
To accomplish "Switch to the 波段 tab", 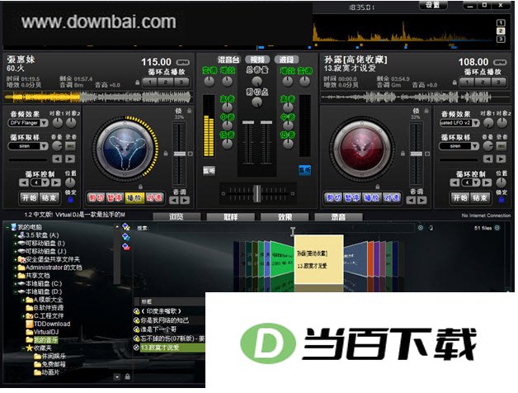I will pos(286,60).
